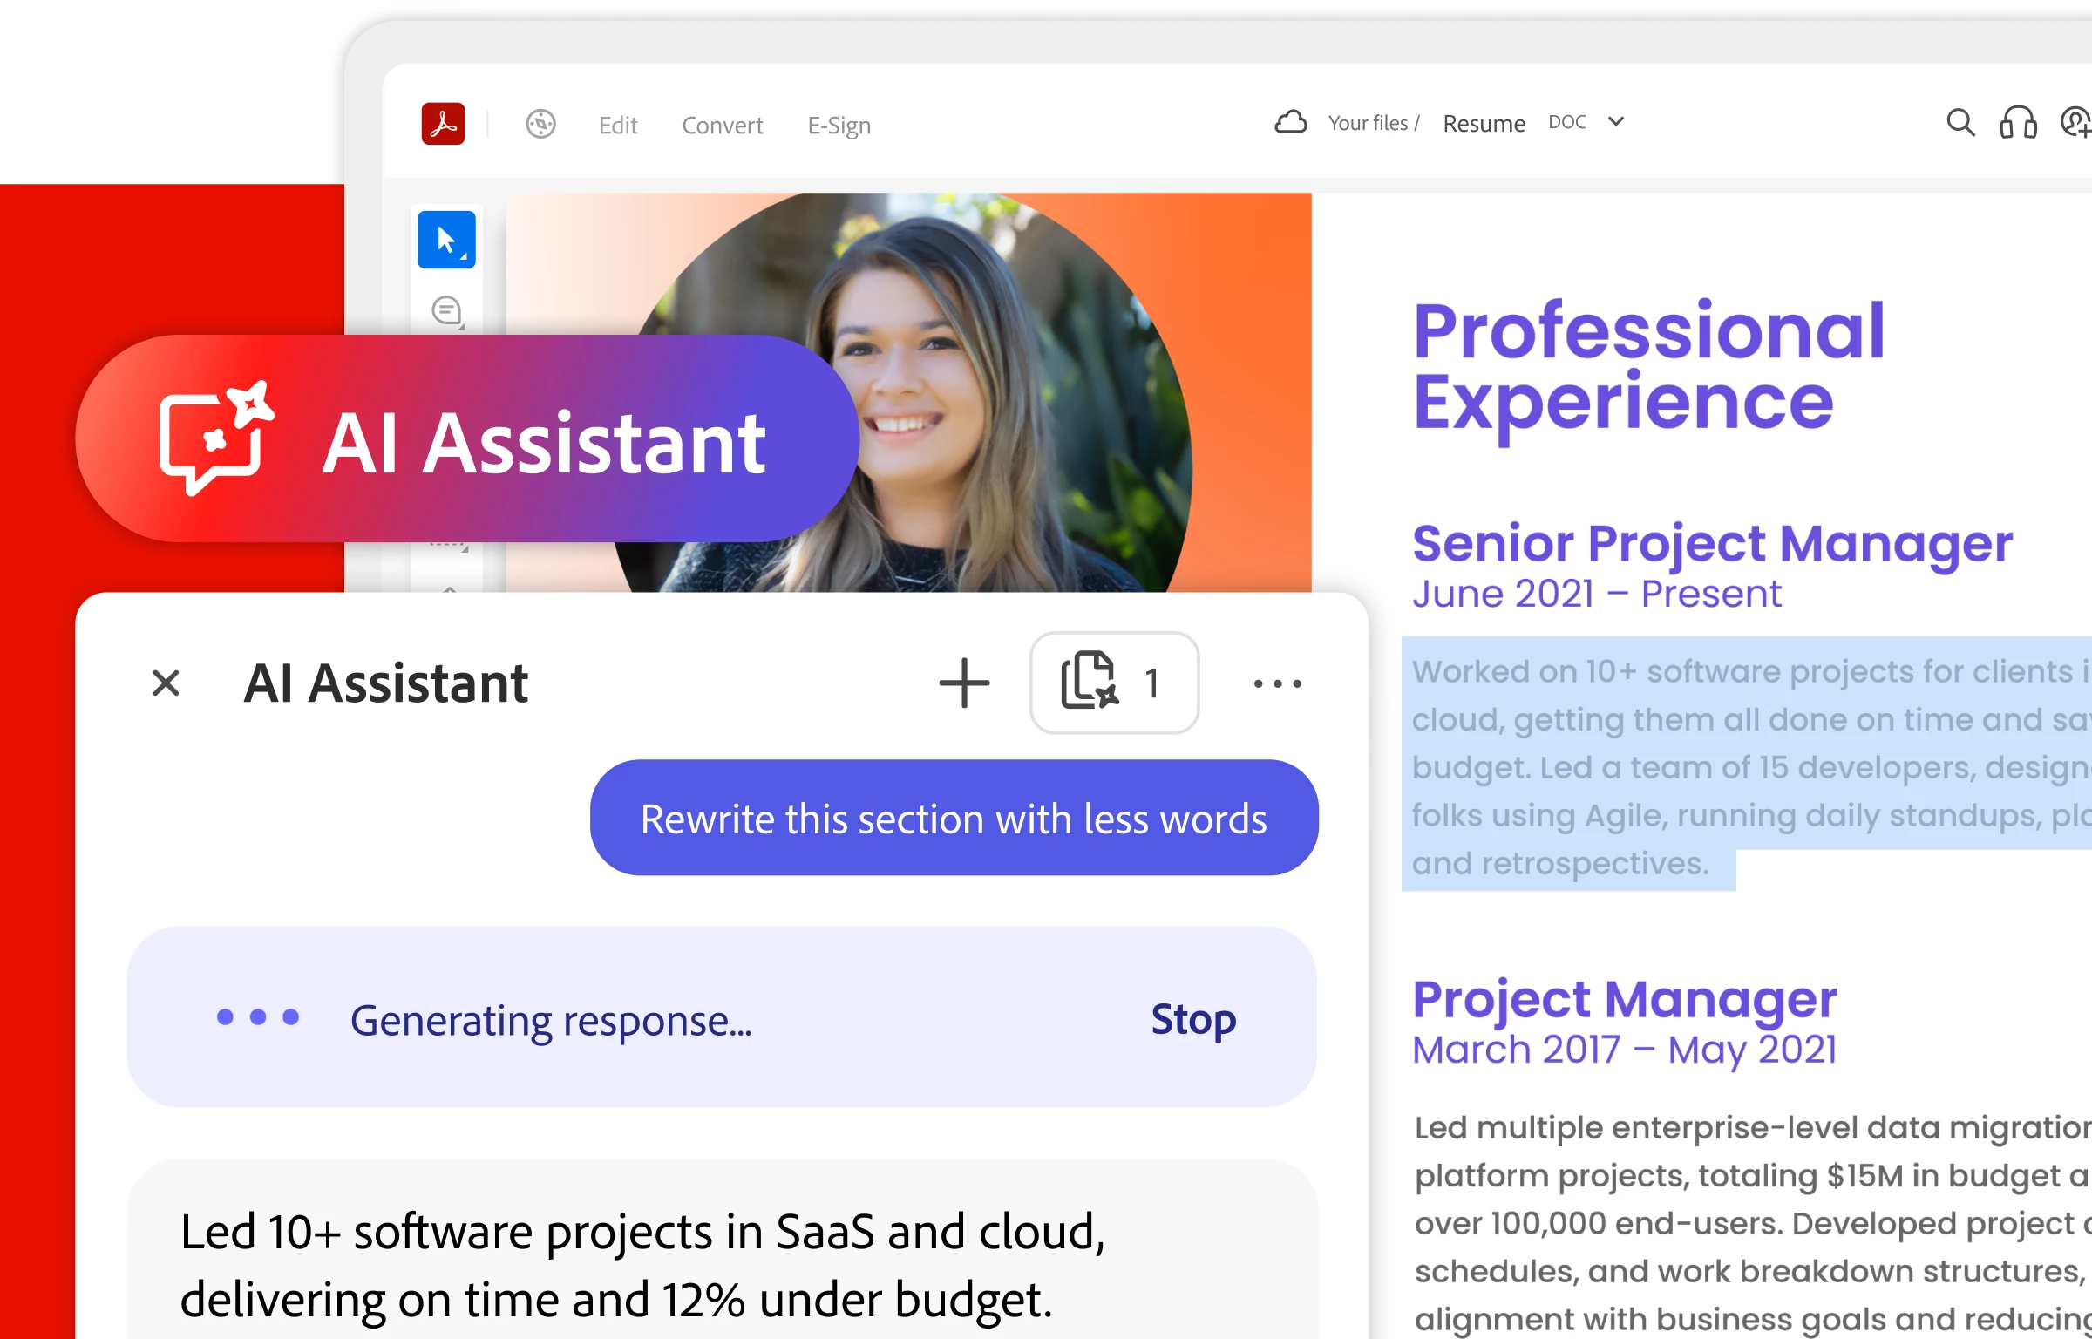Image resolution: width=2092 pixels, height=1339 pixels.
Task: Click the Adobe Acrobat logo icon
Action: [443, 124]
